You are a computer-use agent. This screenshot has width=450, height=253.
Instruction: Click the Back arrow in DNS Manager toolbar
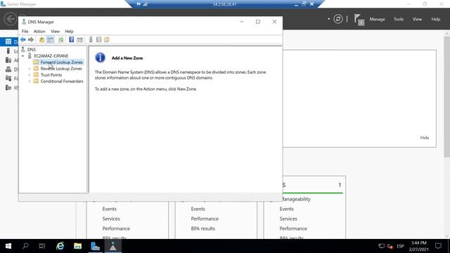tap(23, 39)
